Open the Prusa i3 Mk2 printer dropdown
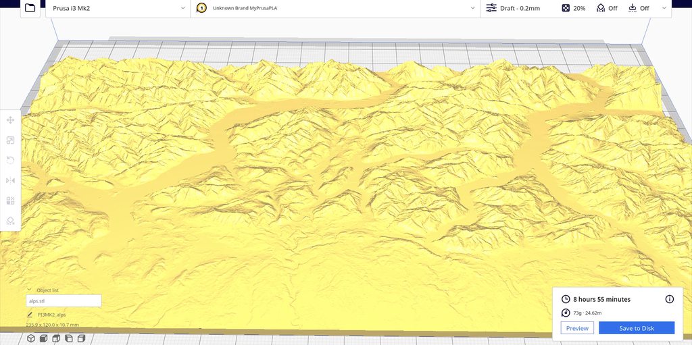The height and width of the screenshot is (345, 692). (118, 8)
